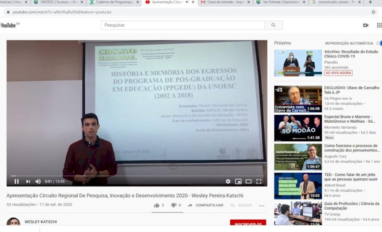Type in the Pesquisar search field
Screen dimensions: 382x232
pyautogui.click(x=183, y=25)
